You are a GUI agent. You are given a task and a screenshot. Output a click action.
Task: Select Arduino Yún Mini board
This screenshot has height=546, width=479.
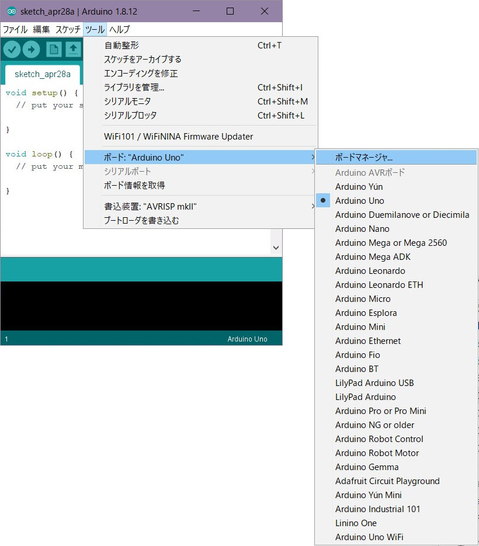[395, 495]
